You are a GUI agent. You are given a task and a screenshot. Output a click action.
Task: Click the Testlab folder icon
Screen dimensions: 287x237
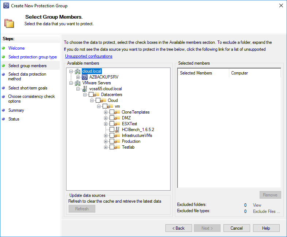(x=117, y=147)
